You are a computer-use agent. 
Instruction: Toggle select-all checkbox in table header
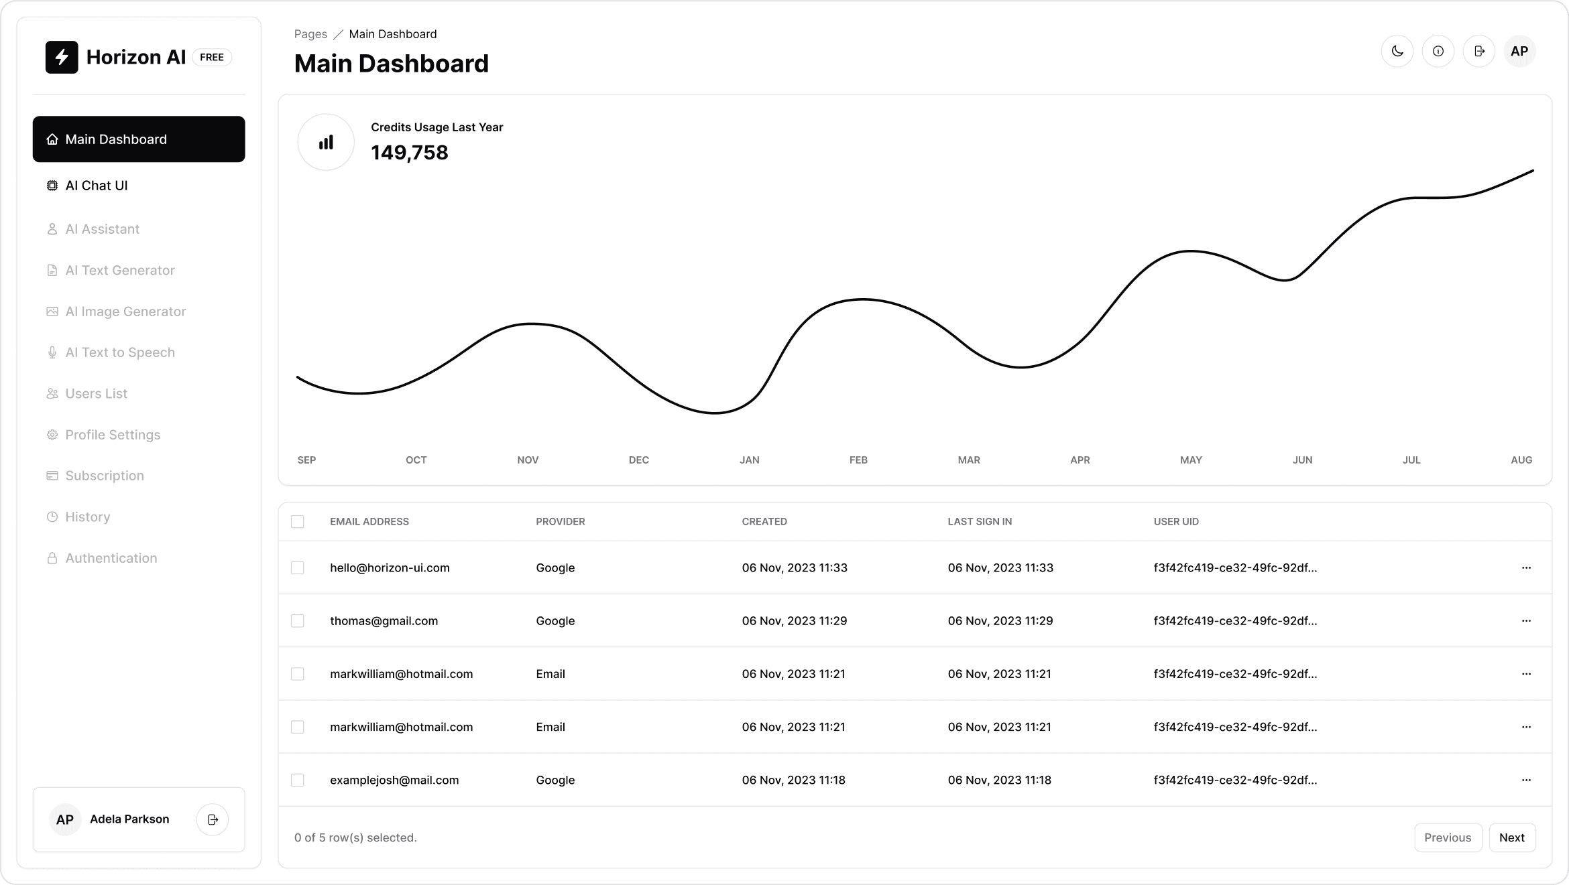(298, 522)
